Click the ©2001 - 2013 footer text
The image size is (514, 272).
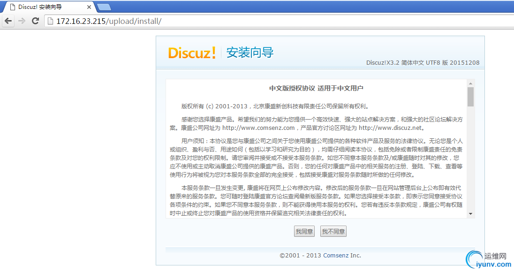click(x=300, y=255)
